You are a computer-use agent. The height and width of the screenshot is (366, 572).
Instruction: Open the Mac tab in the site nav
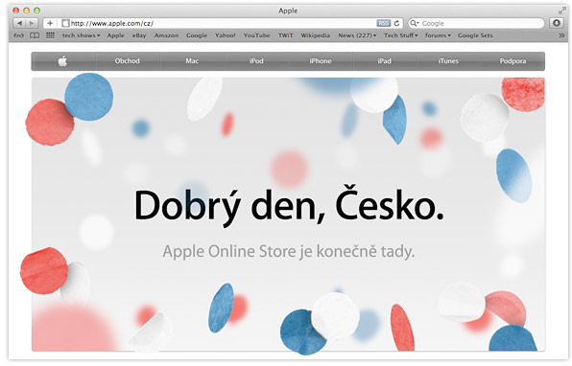point(192,61)
